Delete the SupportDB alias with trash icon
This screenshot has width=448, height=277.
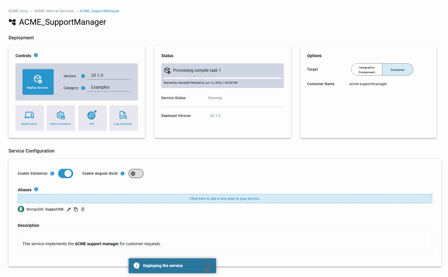[83, 209]
